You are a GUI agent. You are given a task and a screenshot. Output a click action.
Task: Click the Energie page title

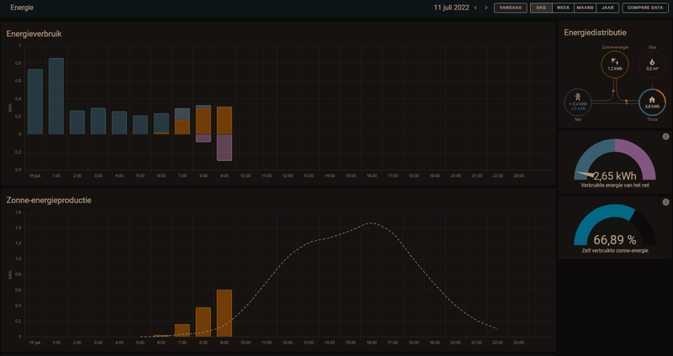pos(22,8)
